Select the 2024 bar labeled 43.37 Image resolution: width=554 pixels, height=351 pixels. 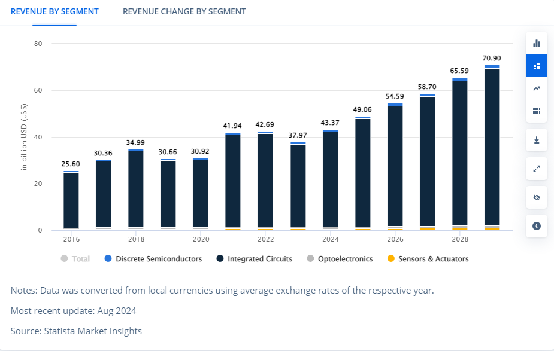[x=331, y=180]
